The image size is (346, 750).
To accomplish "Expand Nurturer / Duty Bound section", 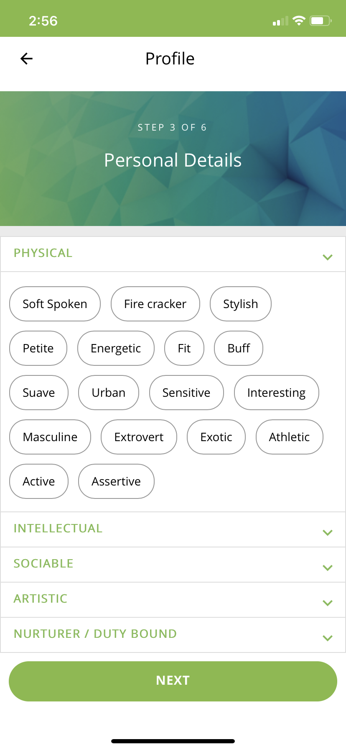I will [328, 638].
